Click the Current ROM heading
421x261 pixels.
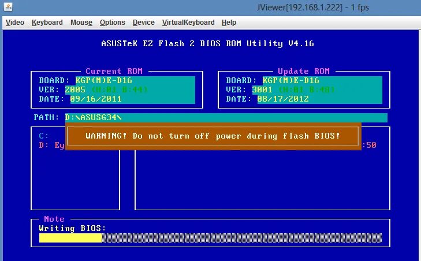click(114, 71)
